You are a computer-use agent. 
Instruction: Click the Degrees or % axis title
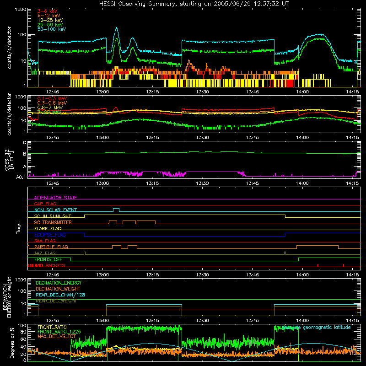click(12, 343)
